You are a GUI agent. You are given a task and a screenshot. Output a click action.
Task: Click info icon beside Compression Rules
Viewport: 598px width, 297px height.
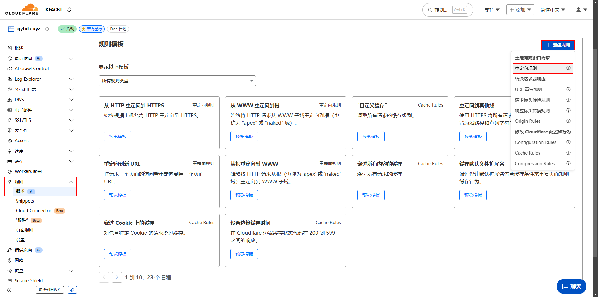[568, 164]
